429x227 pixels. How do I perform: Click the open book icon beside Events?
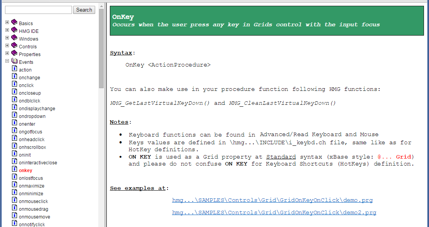point(14,61)
